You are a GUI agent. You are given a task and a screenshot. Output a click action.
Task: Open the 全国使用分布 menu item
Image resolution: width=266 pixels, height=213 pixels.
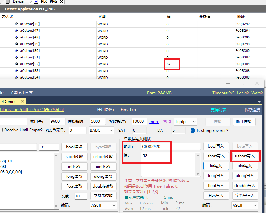tap(21, 93)
